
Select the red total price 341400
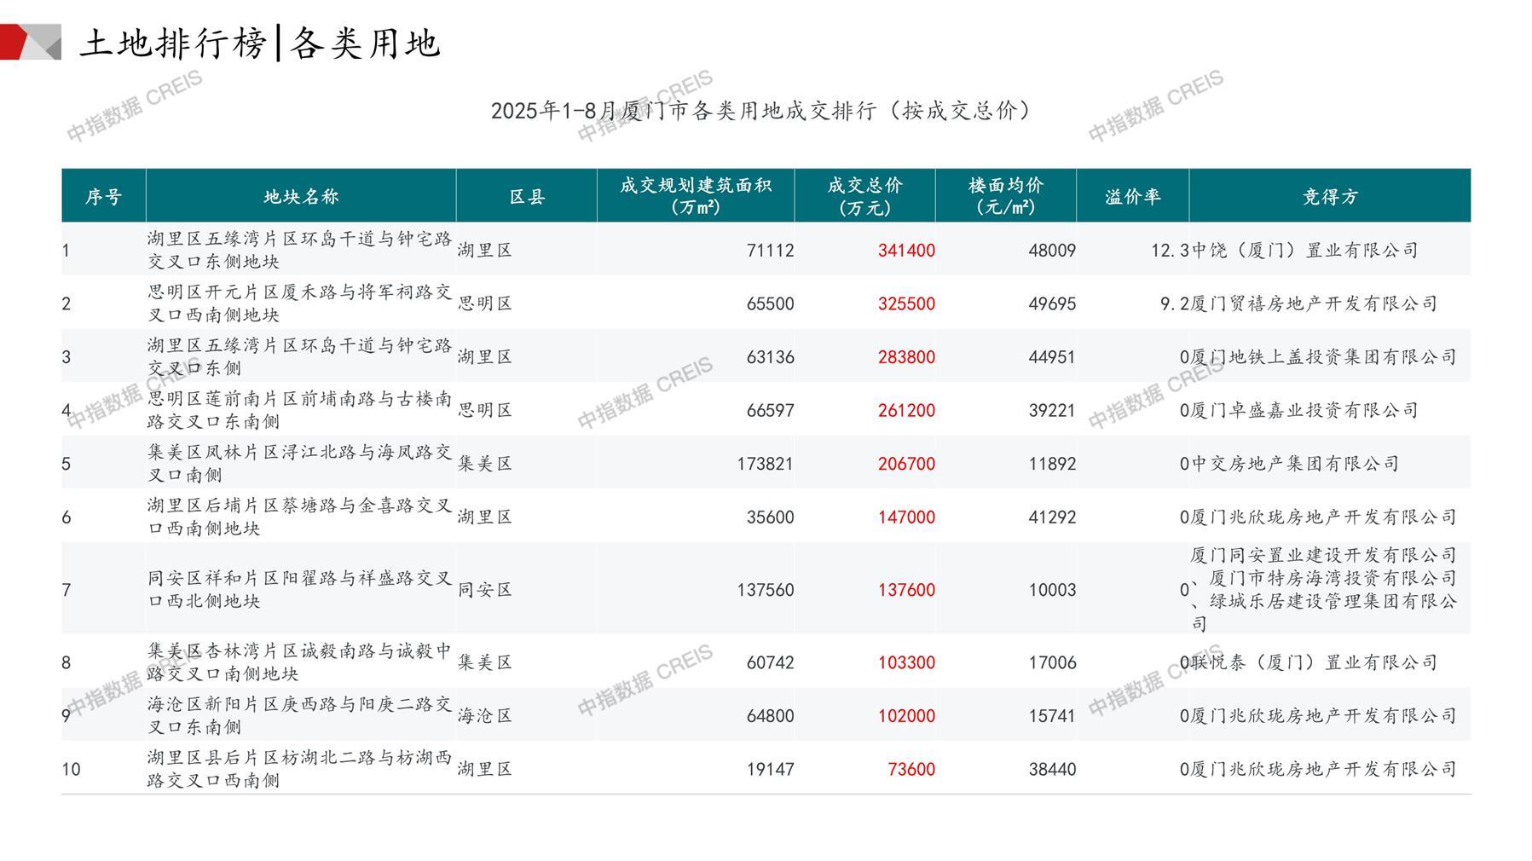tap(906, 251)
